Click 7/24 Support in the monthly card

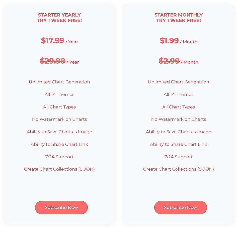tap(178, 157)
